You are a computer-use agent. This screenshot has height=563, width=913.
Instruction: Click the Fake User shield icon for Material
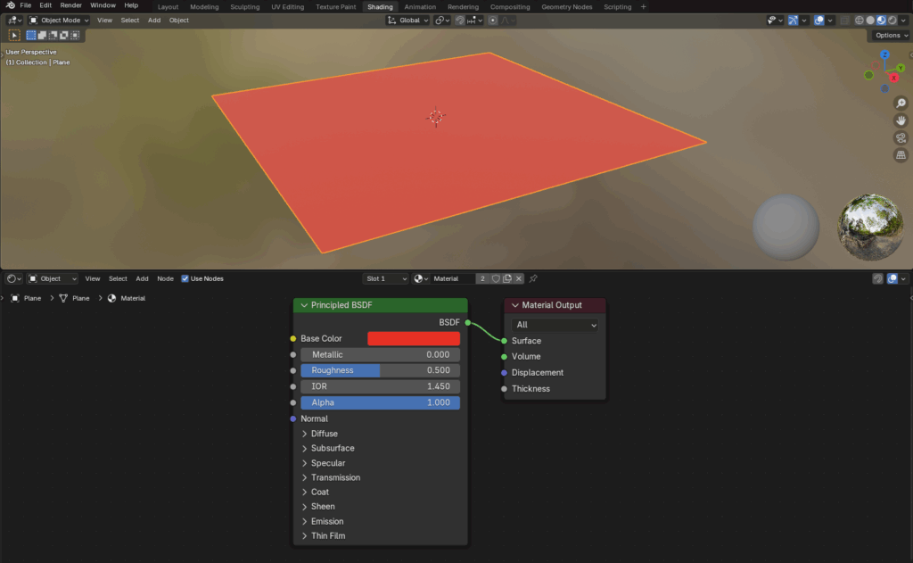(x=496, y=278)
